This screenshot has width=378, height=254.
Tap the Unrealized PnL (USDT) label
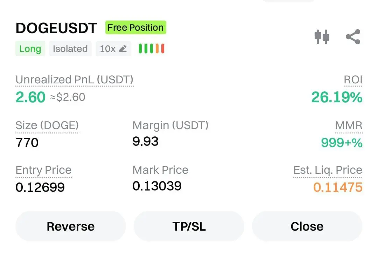75,80
